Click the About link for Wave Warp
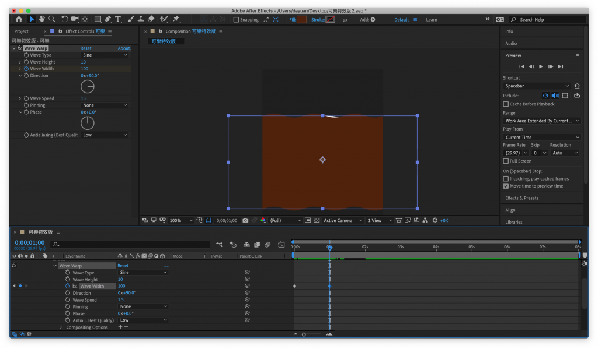Image resolution: width=598 pixels, height=349 pixels. 124,48
